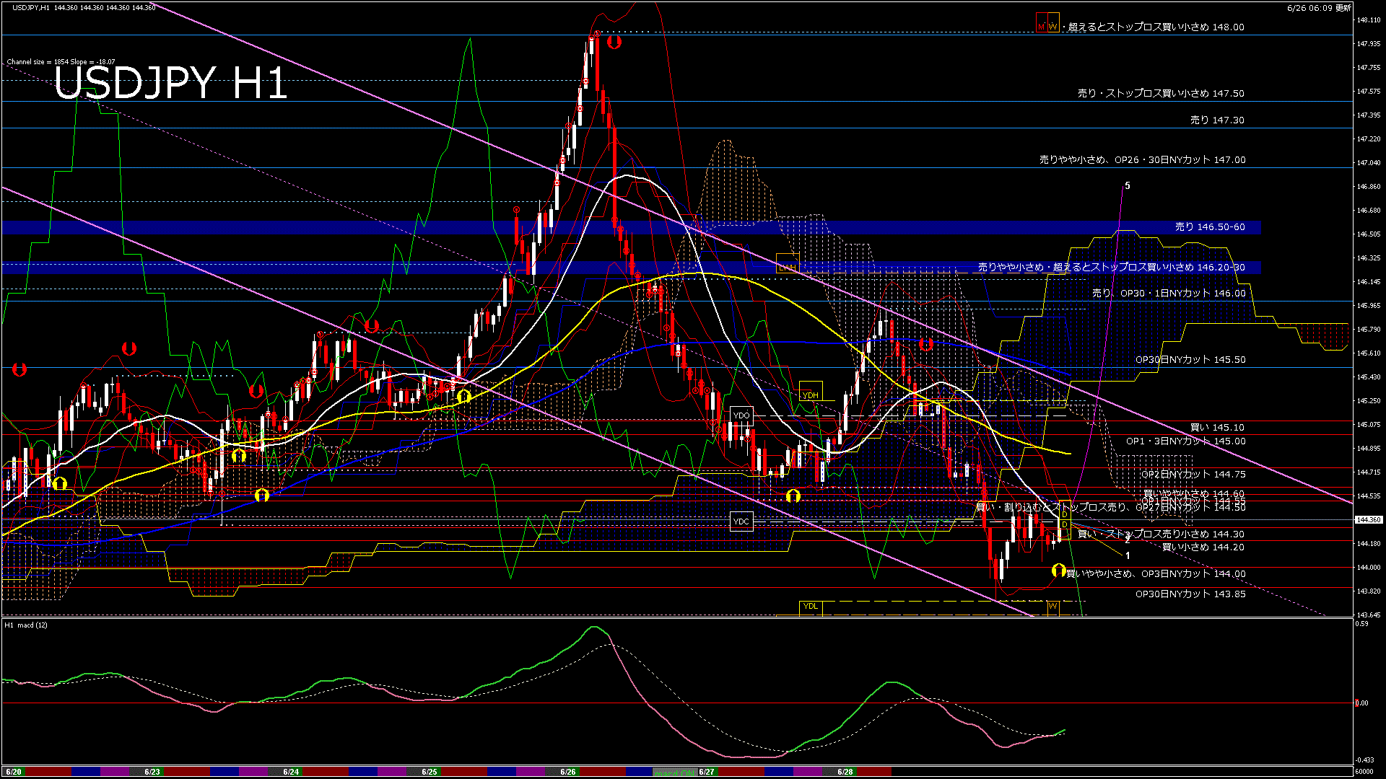Click the 6/28 date marker on the timeline
1386x779 pixels.
tap(845, 772)
